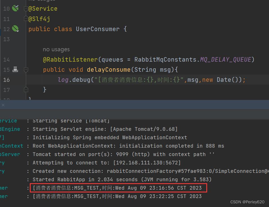Image resolution: width=269 pixels, height=207 pixels.
Task: Click the 'Created new connection' log line
Action: (151, 171)
